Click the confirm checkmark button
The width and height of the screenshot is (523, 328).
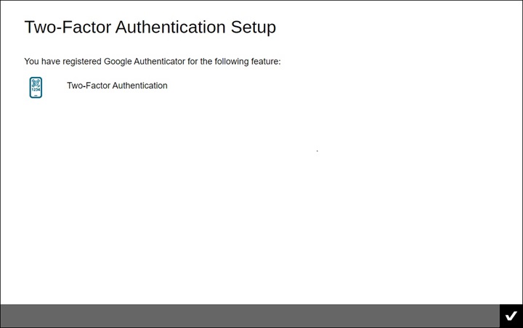[x=511, y=316]
